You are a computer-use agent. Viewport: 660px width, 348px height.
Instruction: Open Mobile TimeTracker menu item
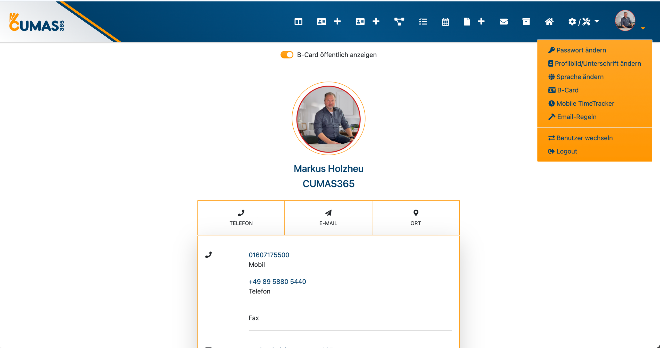click(x=585, y=104)
